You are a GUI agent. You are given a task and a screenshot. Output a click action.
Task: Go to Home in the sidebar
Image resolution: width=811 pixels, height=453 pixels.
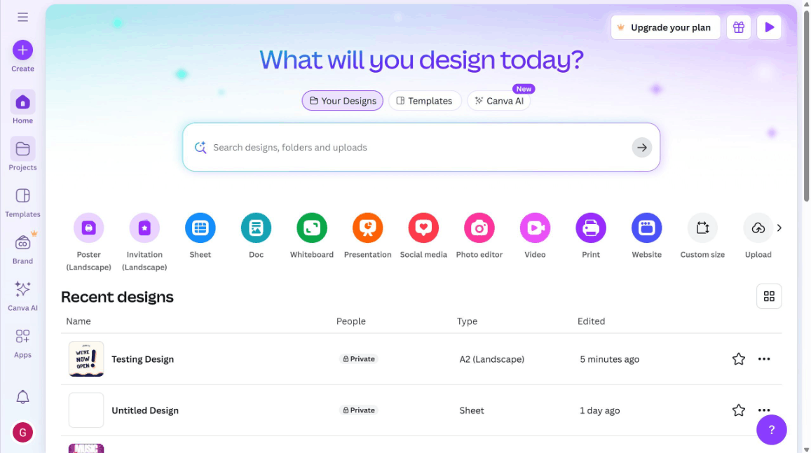click(22, 107)
